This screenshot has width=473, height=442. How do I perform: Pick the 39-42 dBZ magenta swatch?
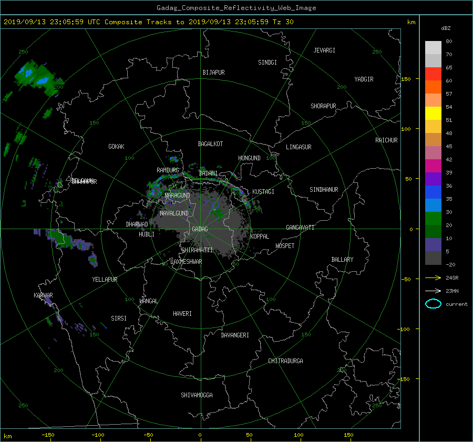tap(433, 166)
